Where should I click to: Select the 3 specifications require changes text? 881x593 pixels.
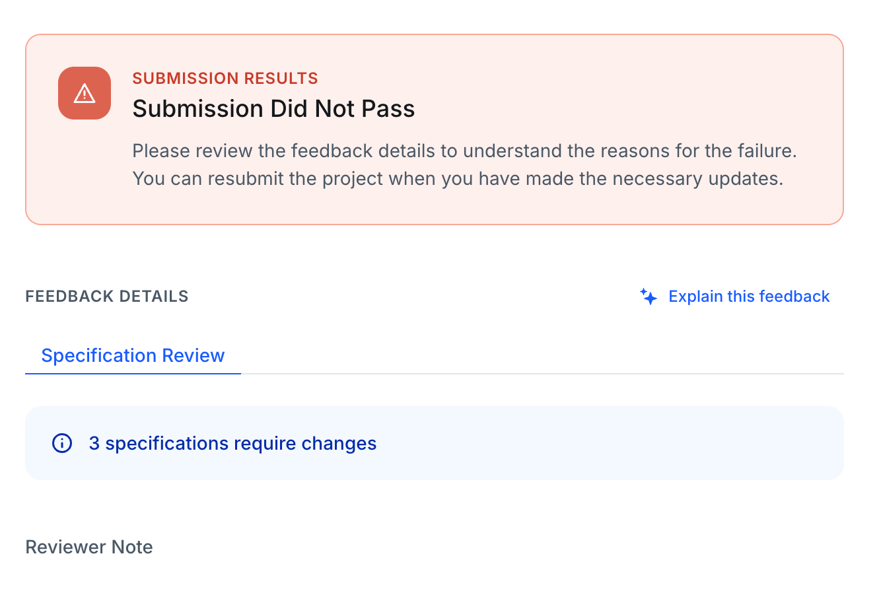point(232,443)
